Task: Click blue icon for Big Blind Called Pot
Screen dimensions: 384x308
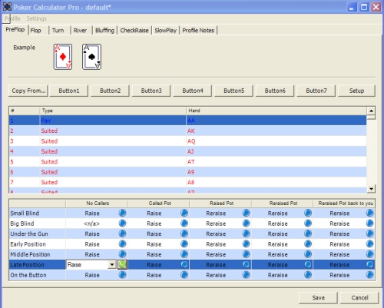Action: [184, 224]
